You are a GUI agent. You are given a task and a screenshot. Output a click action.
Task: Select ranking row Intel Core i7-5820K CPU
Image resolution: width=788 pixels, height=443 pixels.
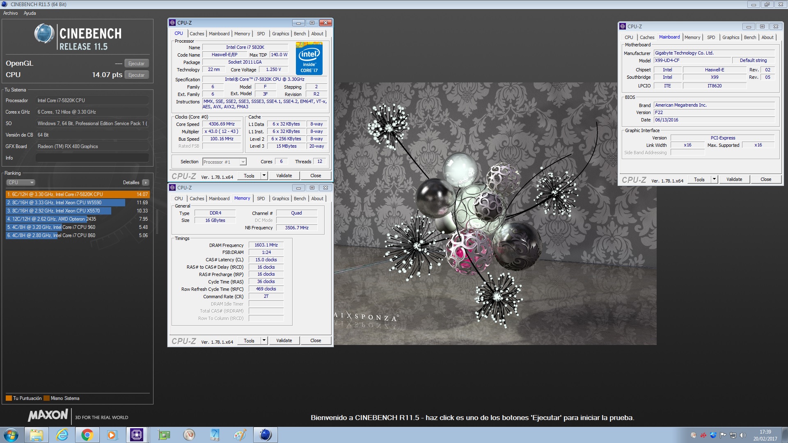pyautogui.click(x=78, y=194)
